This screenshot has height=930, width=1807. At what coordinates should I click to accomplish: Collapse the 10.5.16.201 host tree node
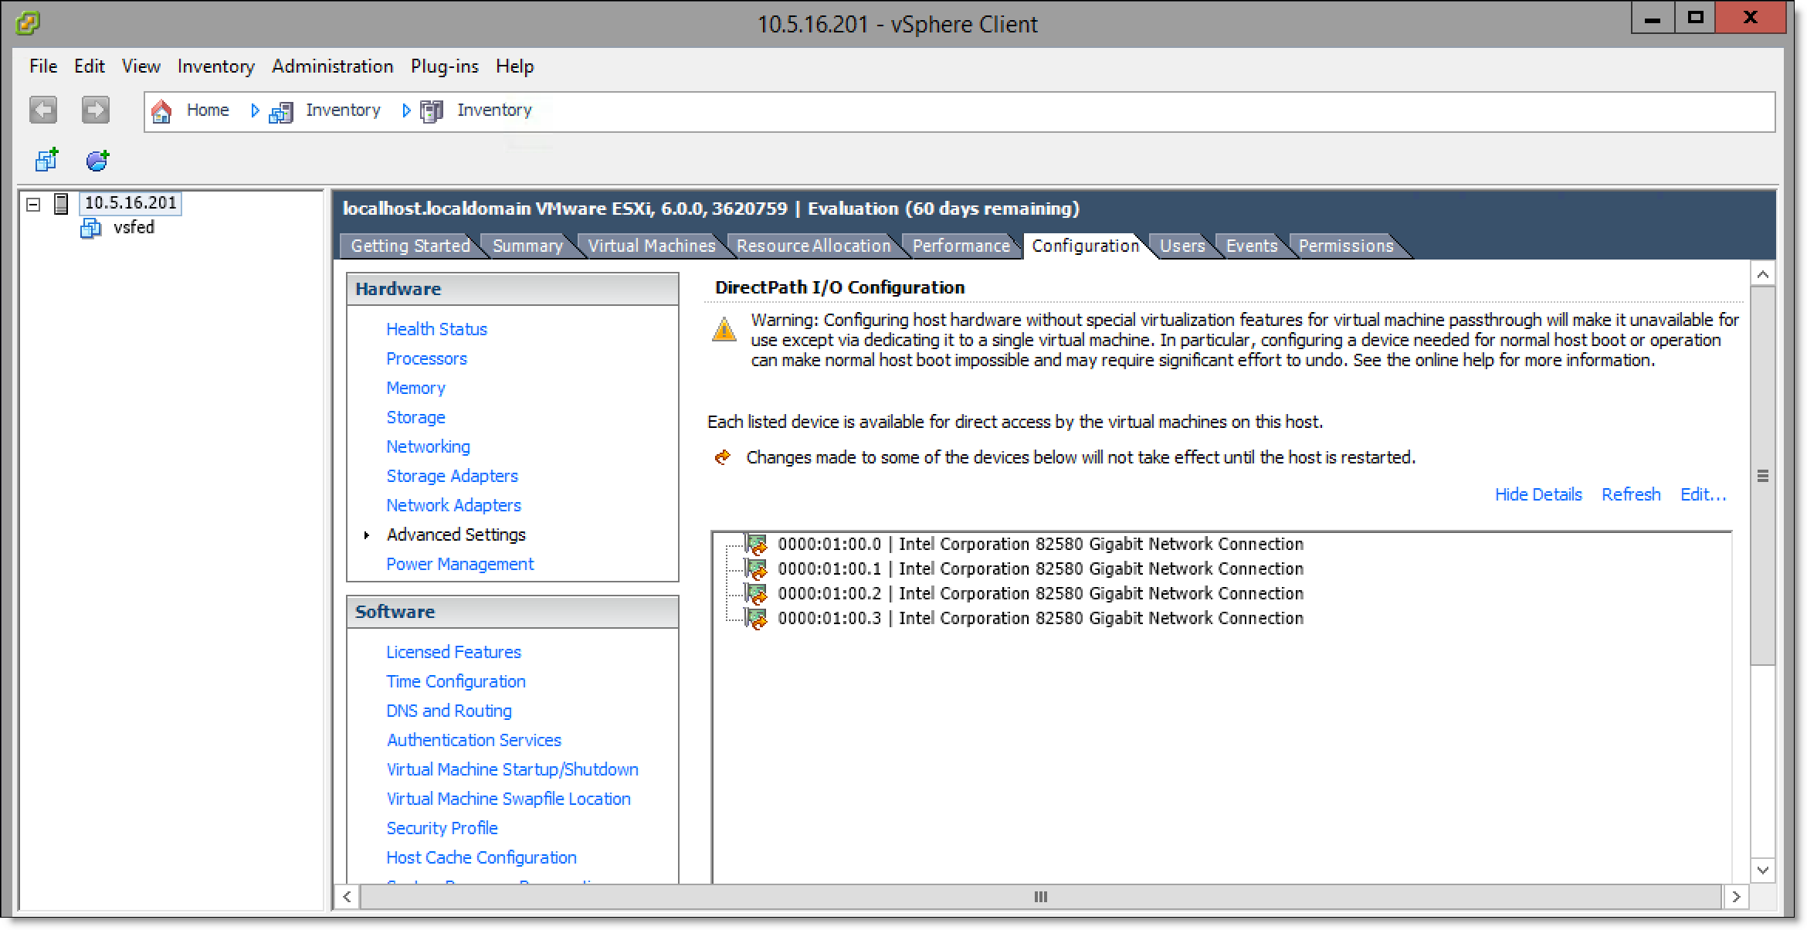pyautogui.click(x=33, y=205)
